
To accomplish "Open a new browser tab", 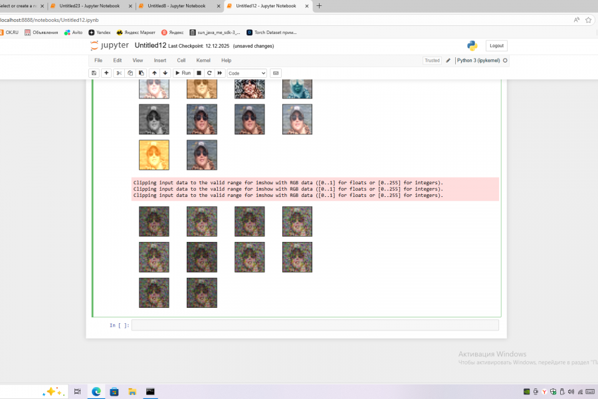I will (319, 6).
